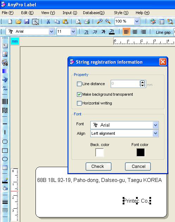Toggle the Horizontal writing checkbox
The height and width of the screenshot is (222, 175).
point(79,103)
